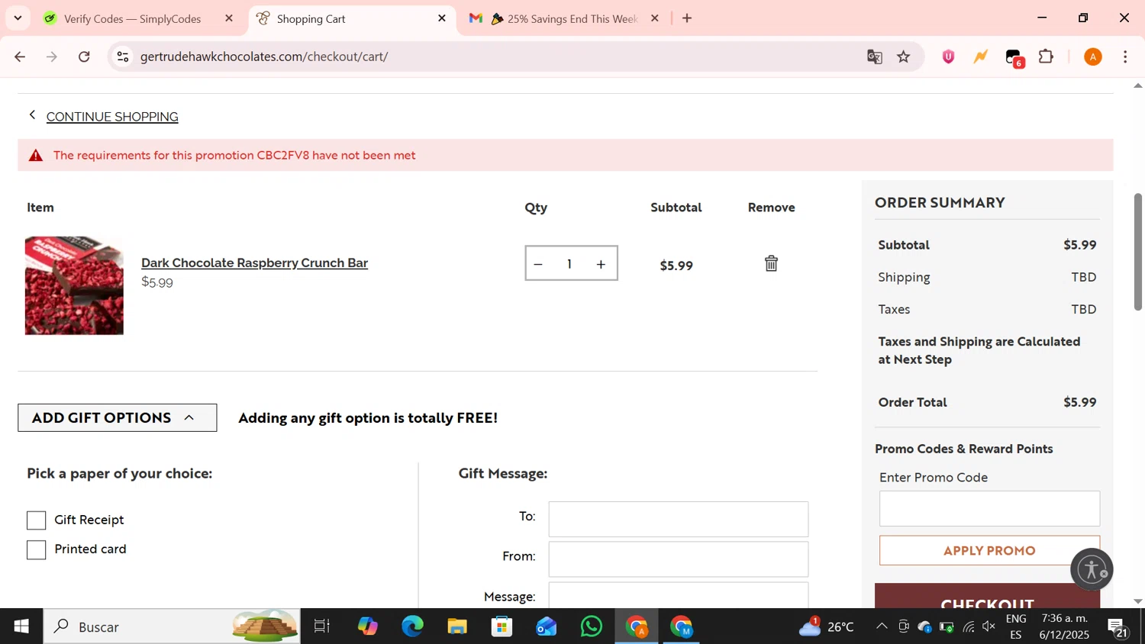Click the taskbar Buscar search box

click(172, 626)
